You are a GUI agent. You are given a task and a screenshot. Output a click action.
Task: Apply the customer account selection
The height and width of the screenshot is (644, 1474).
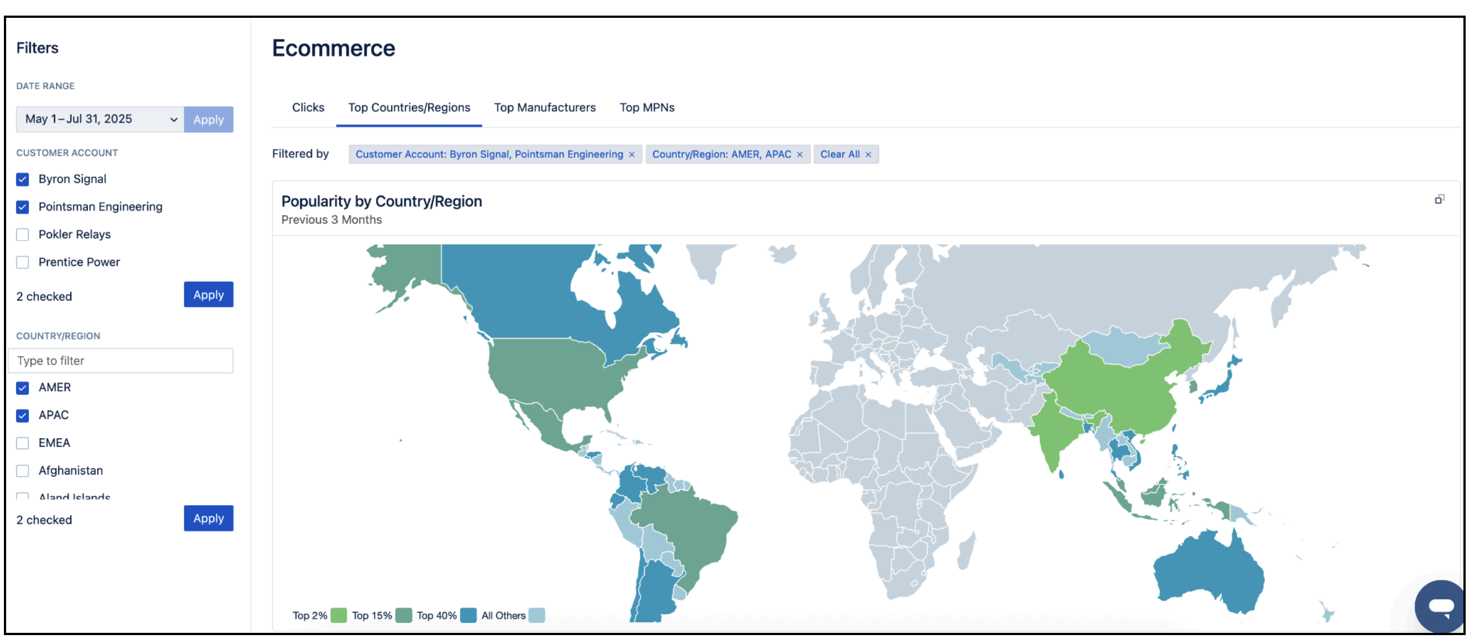point(208,294)
